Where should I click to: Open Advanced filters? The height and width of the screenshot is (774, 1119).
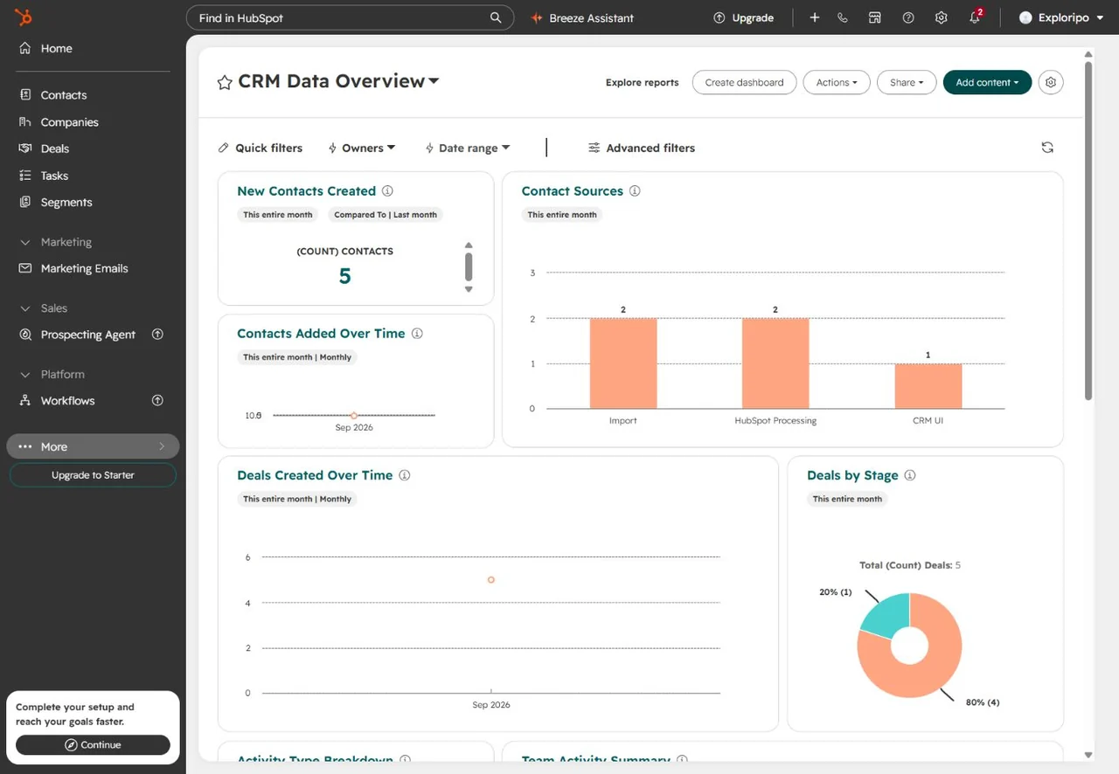[642, 148]
